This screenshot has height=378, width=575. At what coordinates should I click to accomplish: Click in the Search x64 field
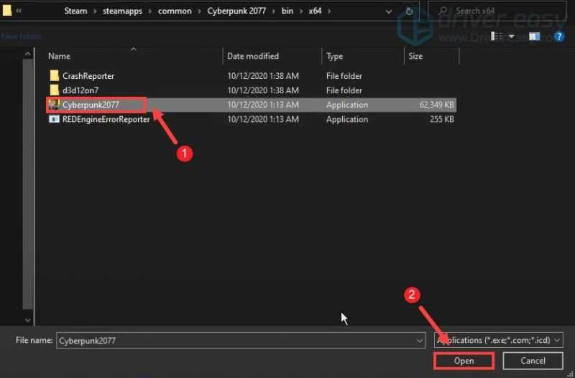tap(497, 11)
